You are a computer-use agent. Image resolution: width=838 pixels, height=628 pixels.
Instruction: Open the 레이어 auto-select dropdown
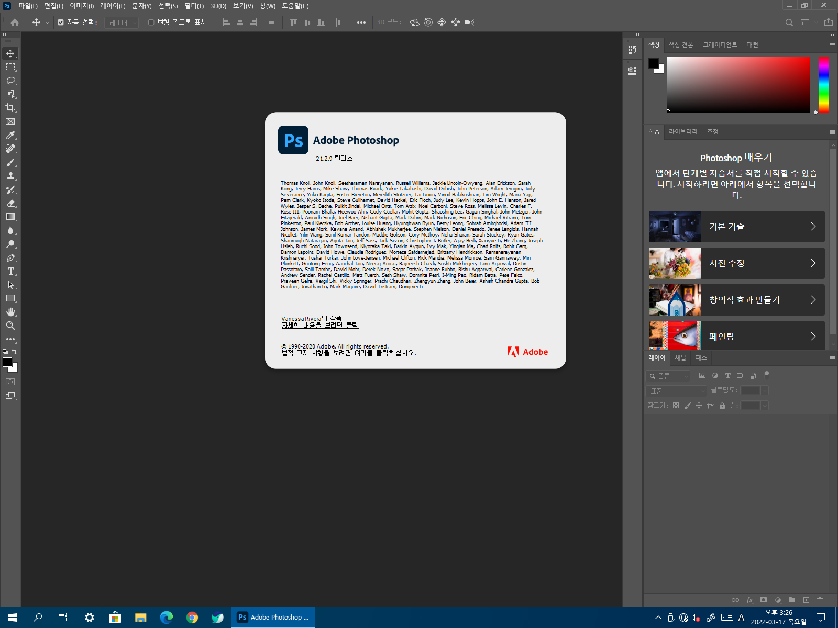(122, 23)
